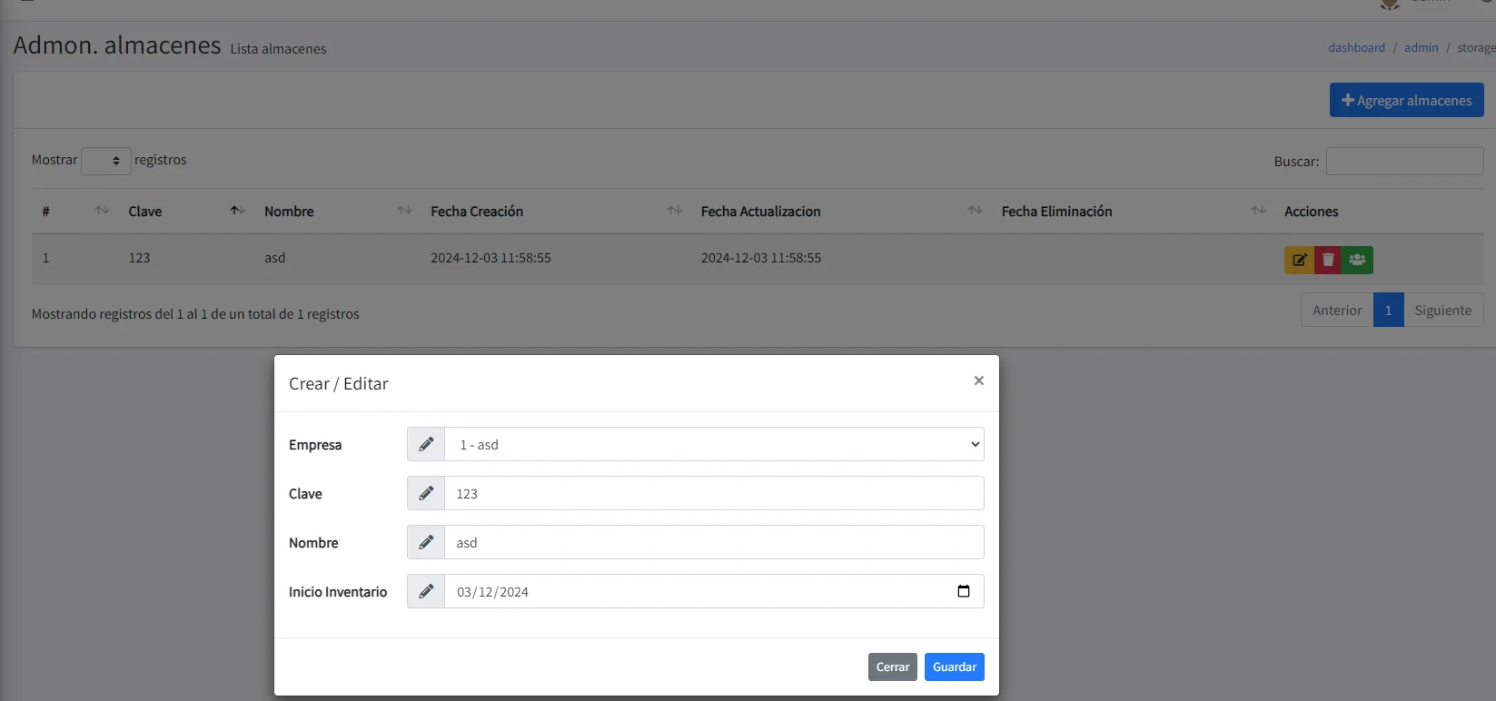Close the Crear / Editar dialog with X
The image size is (1496, 701).
[978, 380]
